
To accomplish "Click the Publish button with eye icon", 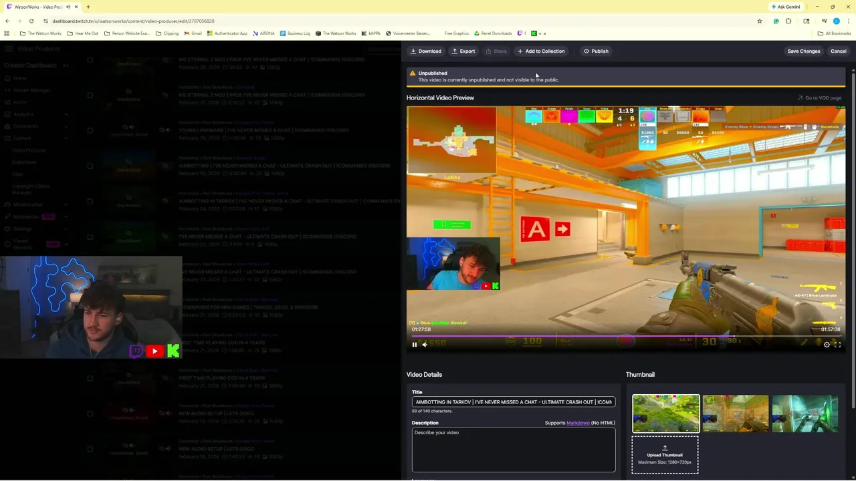I will (595, 51).
